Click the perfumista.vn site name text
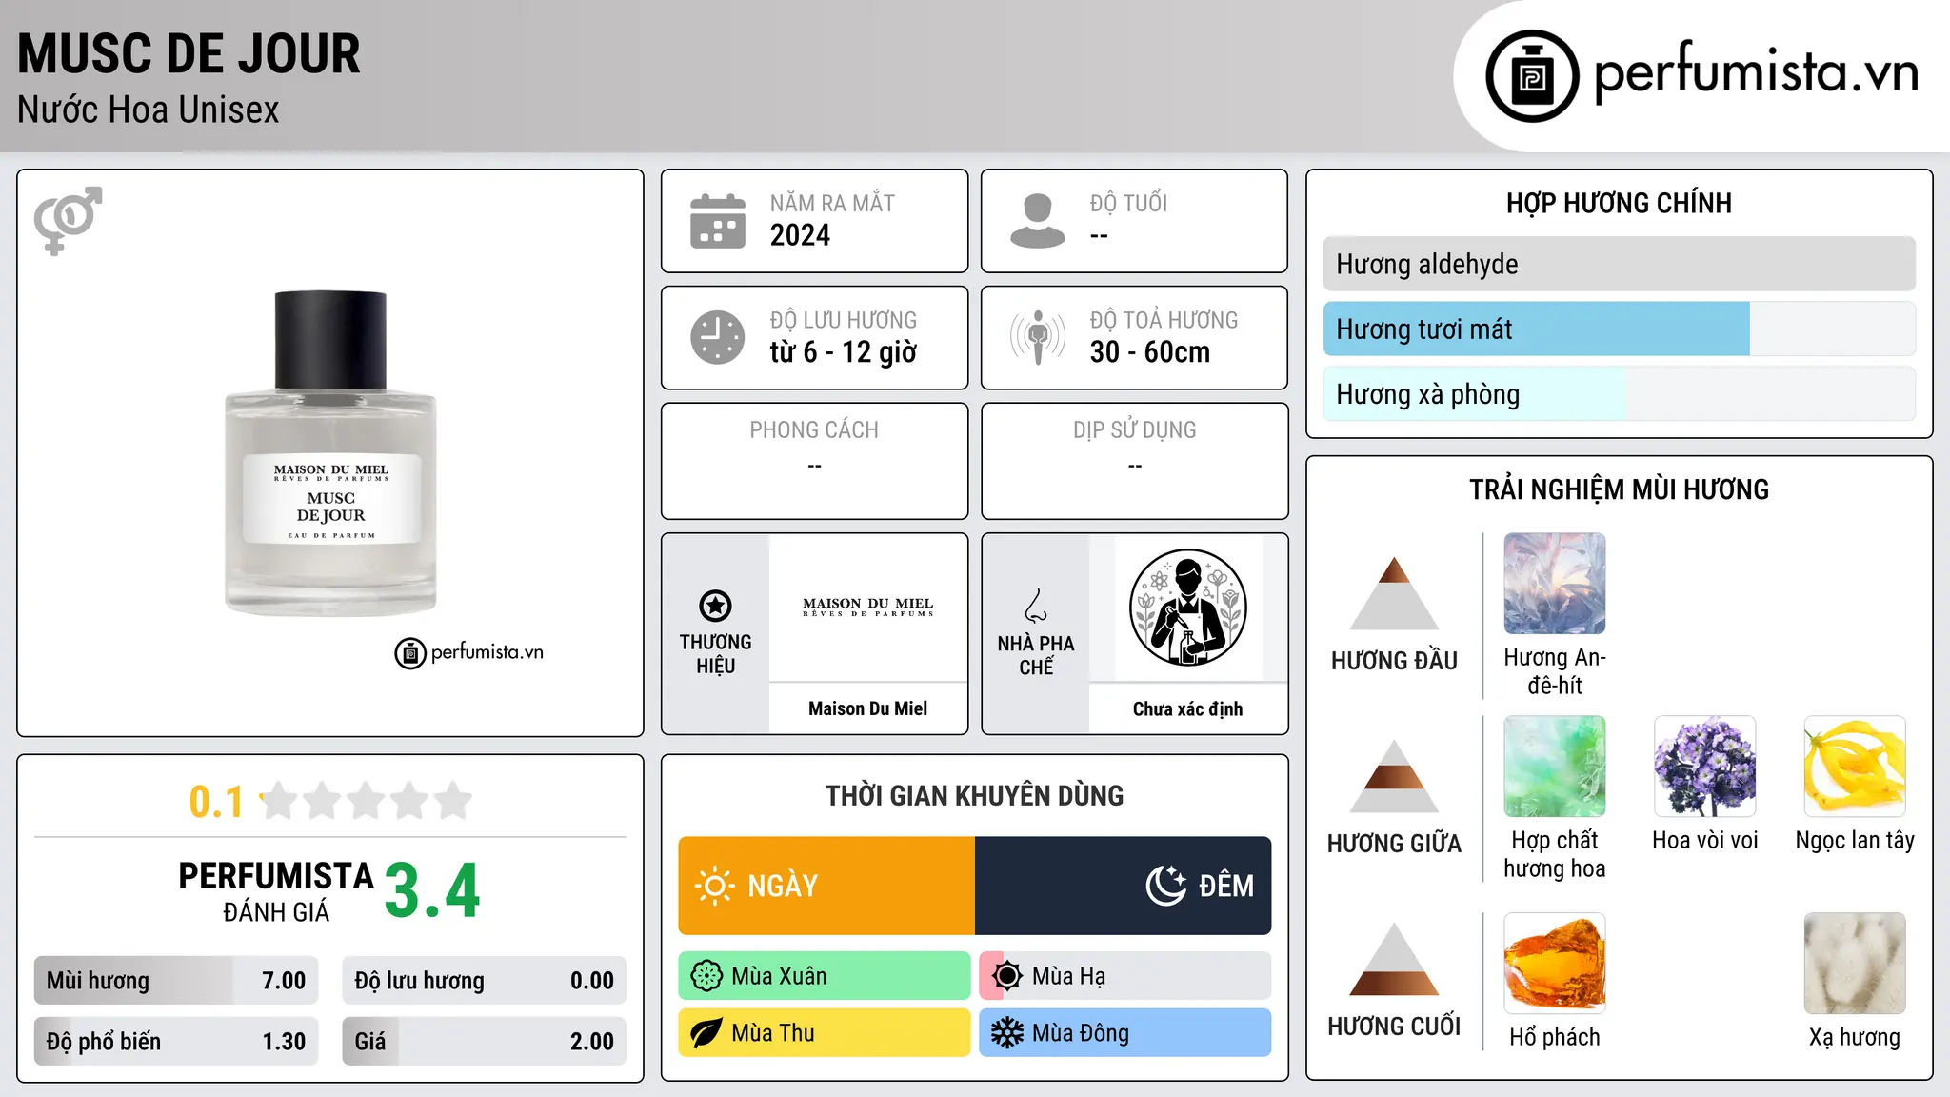 [1756, 72]
